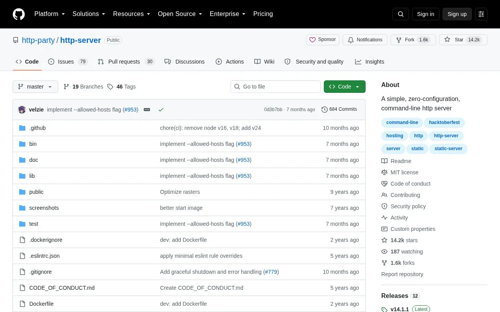Open the .github folder icon

coord(22,128)
